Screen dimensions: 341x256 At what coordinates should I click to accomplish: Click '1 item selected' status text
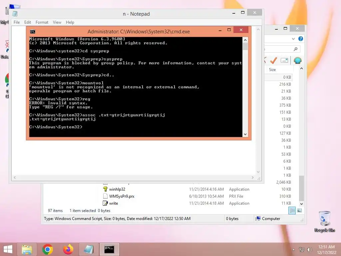tap(83, 211)
